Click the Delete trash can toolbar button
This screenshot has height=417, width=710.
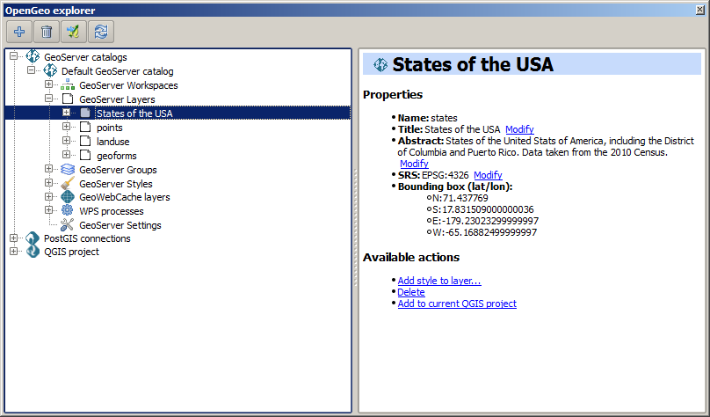click(47, 32)
